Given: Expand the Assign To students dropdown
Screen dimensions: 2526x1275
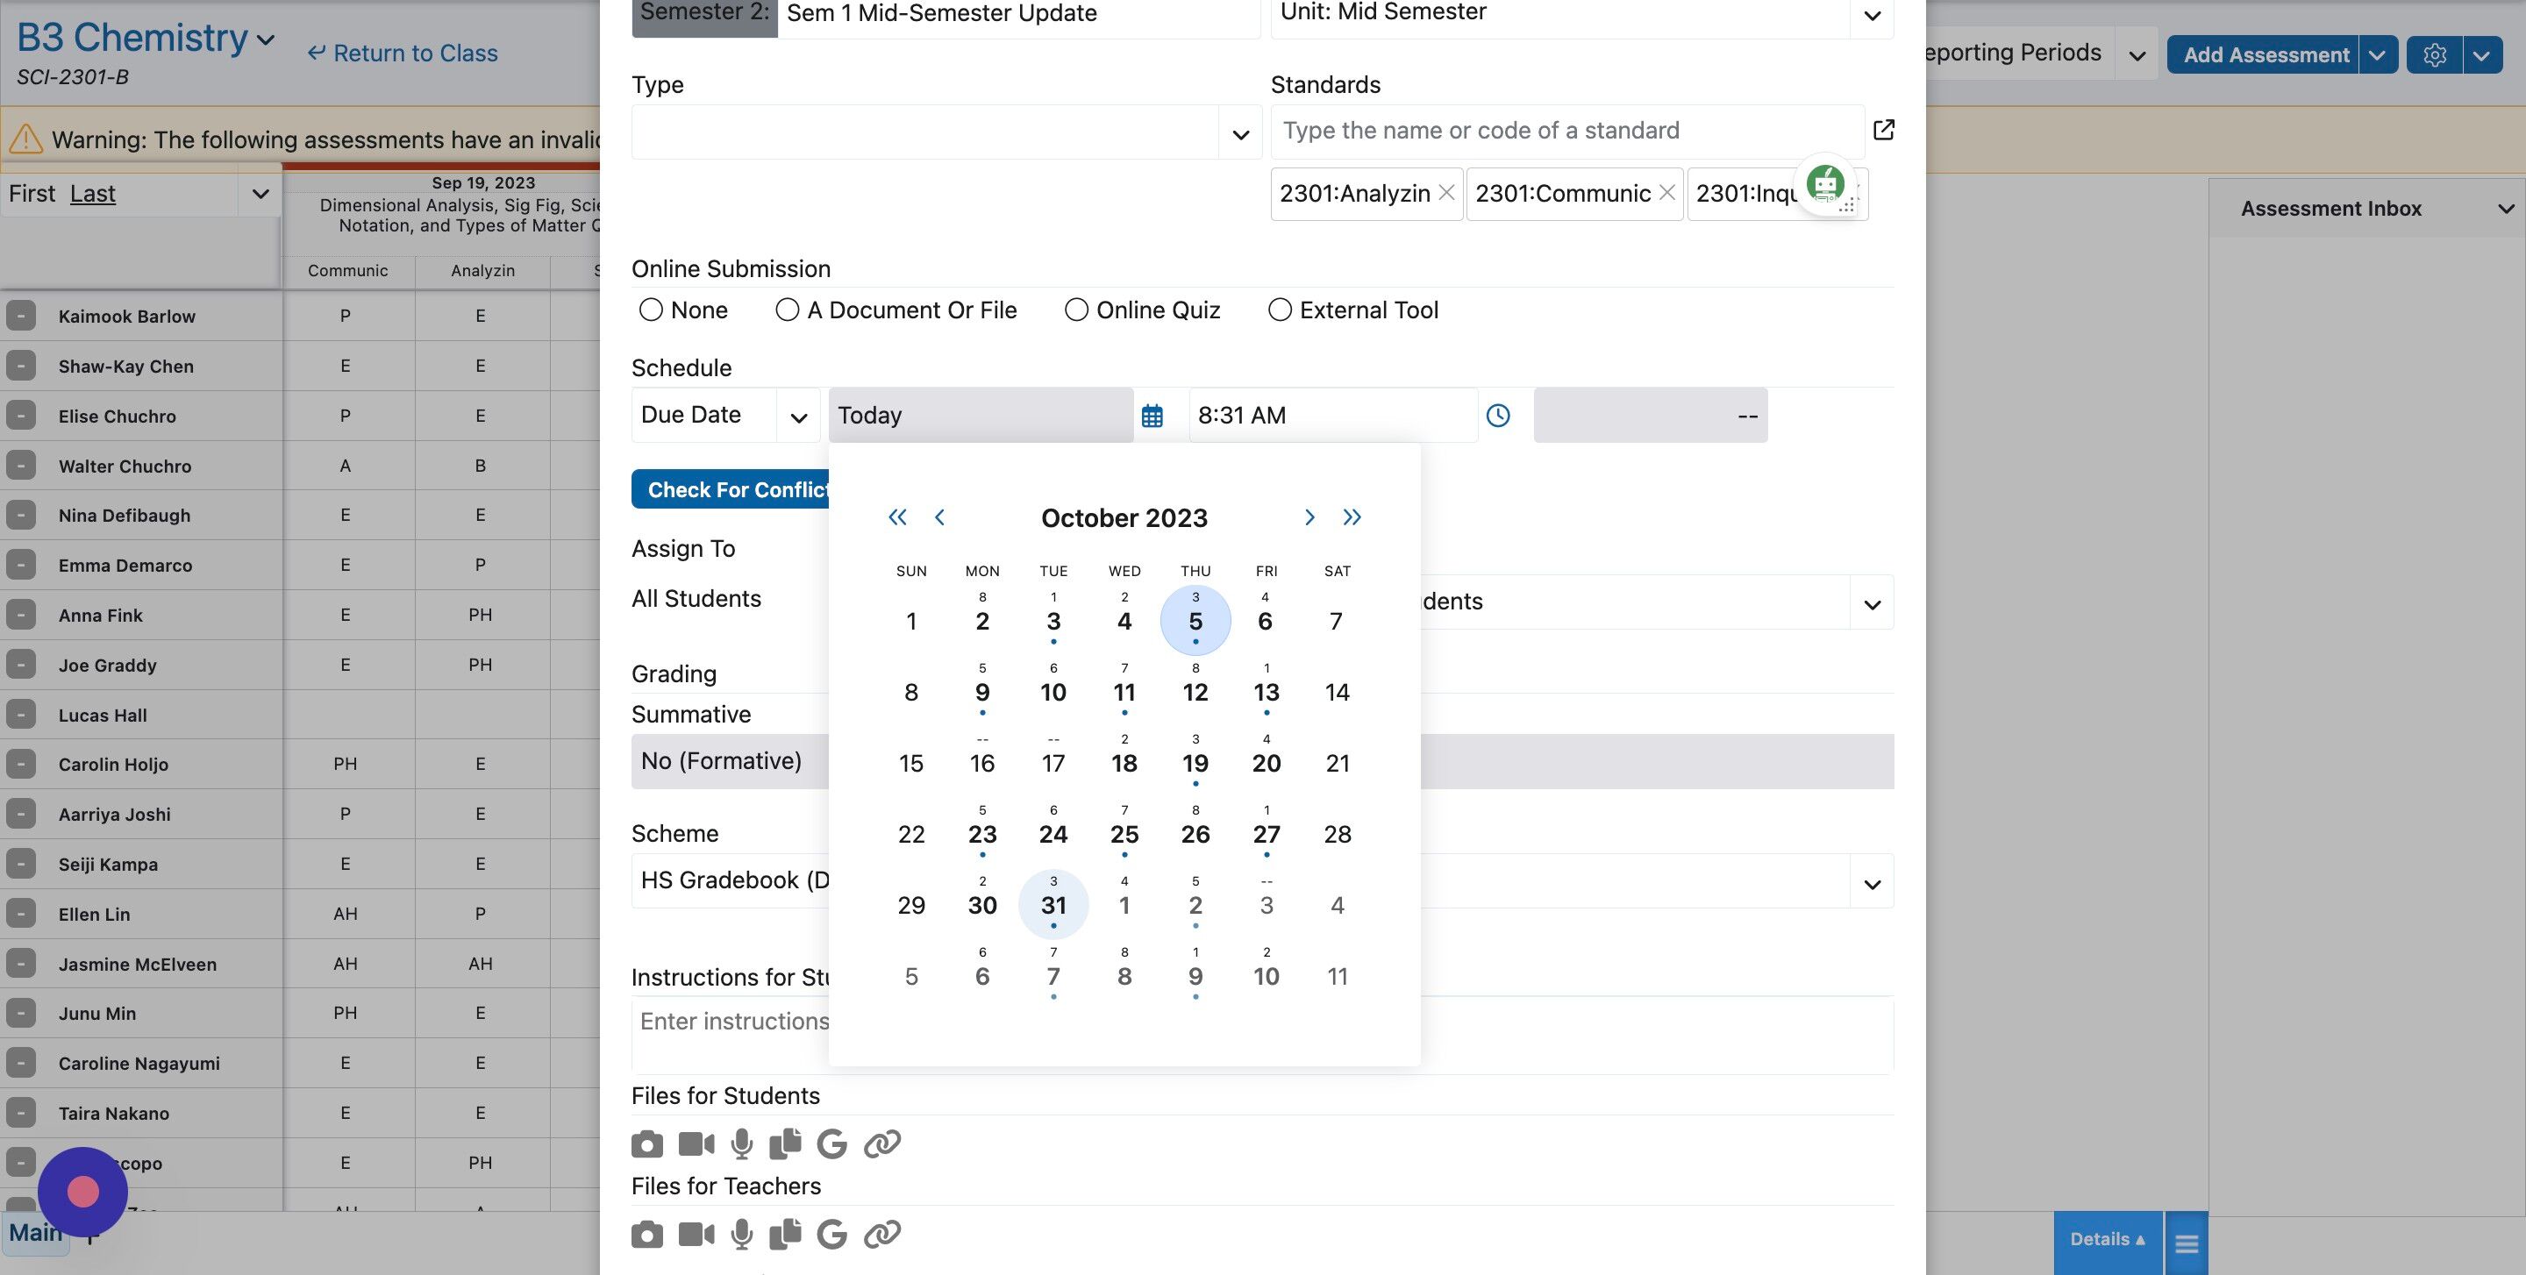Looking at the screenshot, I should 1872,605.
